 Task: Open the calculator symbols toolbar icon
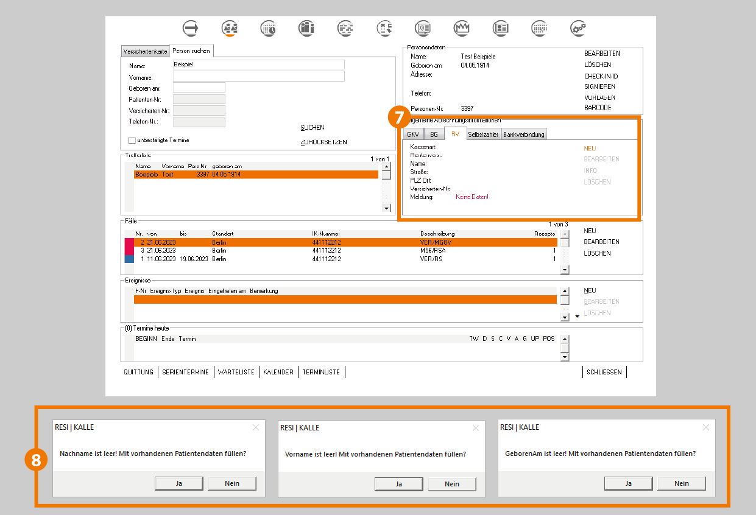pos(384,28)
